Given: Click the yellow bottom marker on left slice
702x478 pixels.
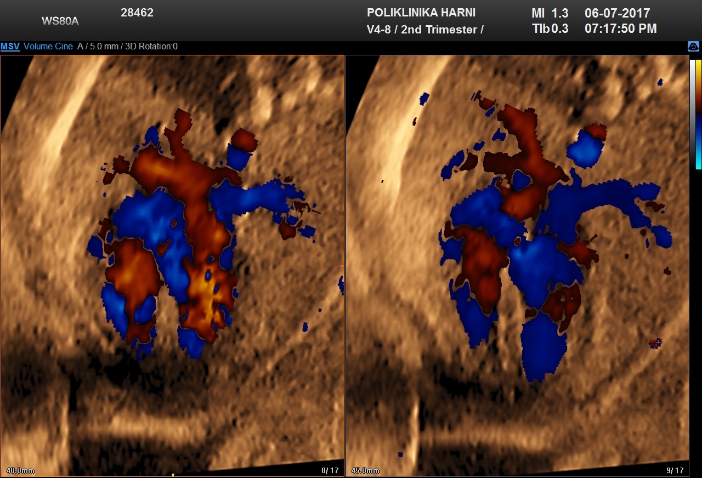Looking at the screenshot, I should (173, 474).
